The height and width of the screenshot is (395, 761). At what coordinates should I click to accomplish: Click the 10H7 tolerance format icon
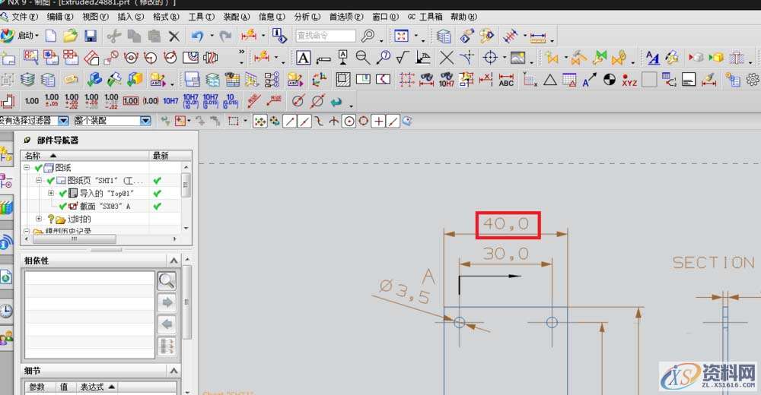[x=170, y=100]
